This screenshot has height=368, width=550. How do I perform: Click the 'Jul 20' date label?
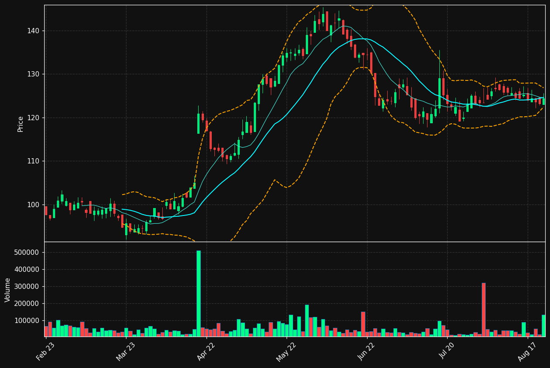point(447,351)
